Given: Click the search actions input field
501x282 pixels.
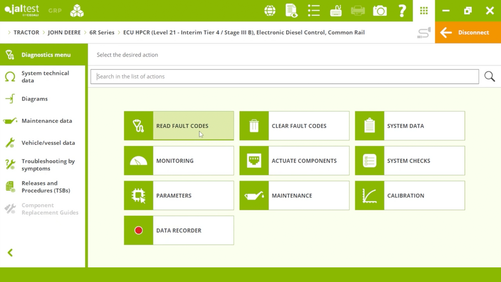Looking at the screenshot, I should pyautogui.click(x=284, y=76).
